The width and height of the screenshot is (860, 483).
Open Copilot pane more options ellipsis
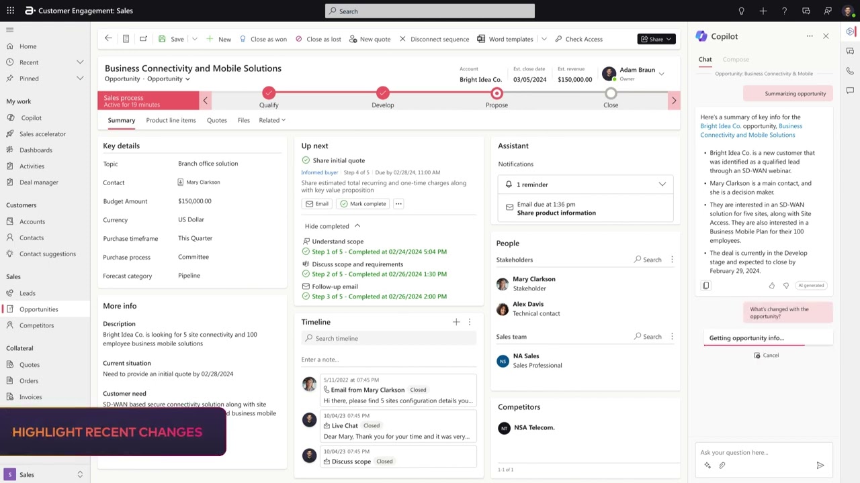point(810,36)
